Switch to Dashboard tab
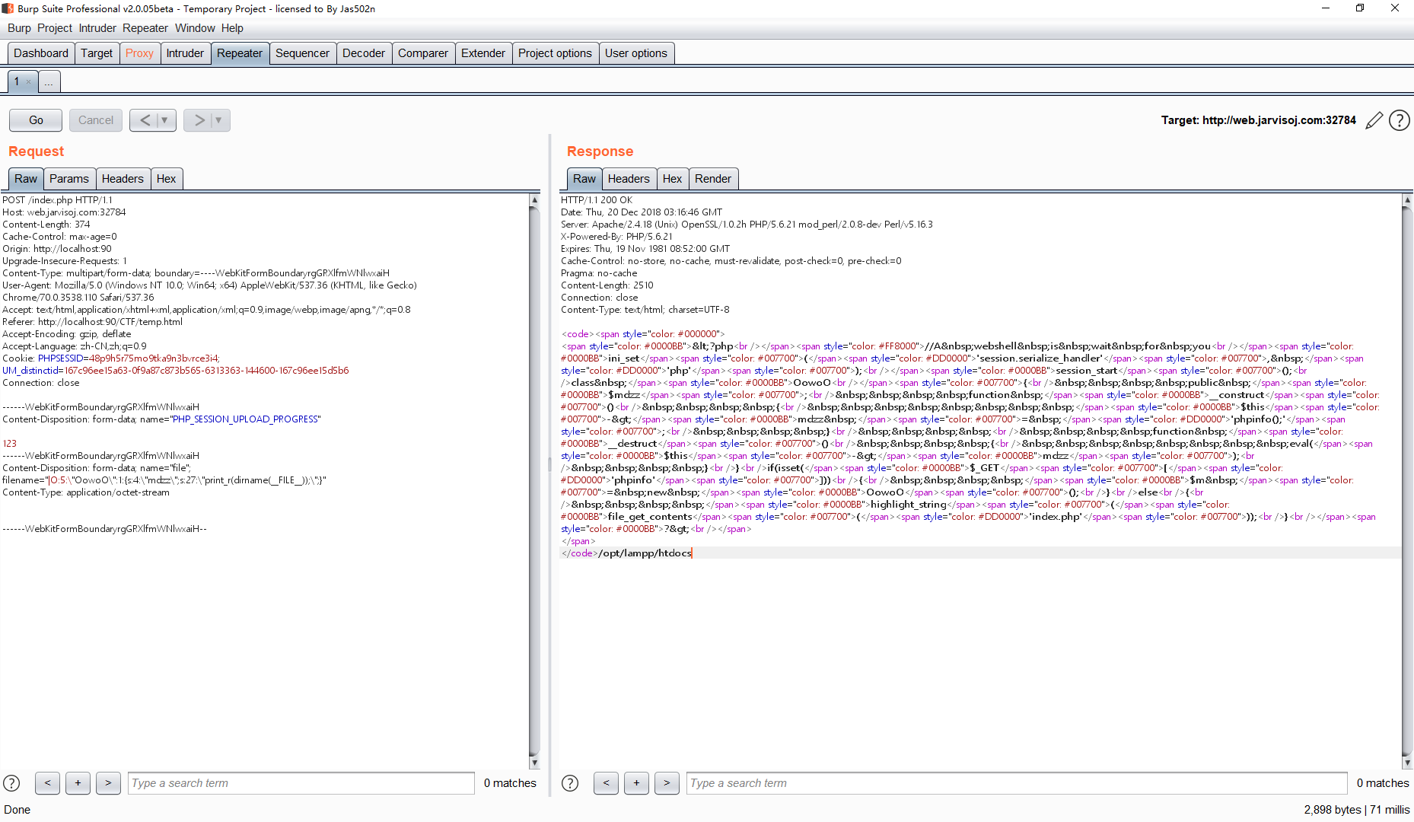This screenshot has width=1414, height=822. (41, 53)
